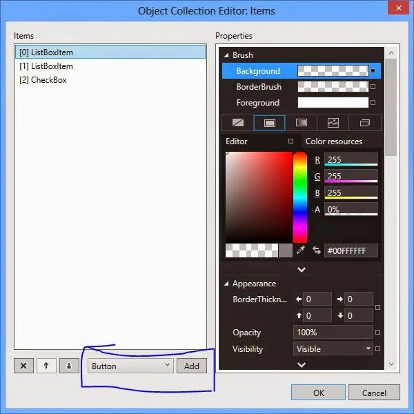414x414 pixels.
Task: Select the [1] ListBoxItem entry
Action: tap(110, 66)
